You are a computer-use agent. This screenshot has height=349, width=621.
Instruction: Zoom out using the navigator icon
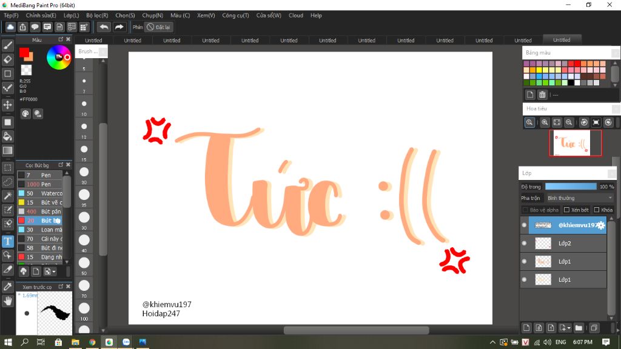[x=569, y=122]
